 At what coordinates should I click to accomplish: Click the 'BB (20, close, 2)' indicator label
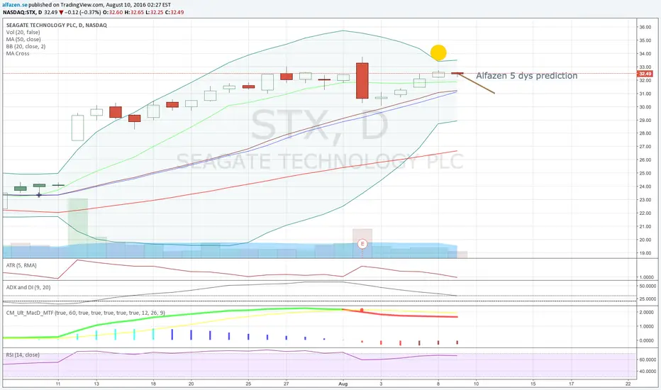26,46
